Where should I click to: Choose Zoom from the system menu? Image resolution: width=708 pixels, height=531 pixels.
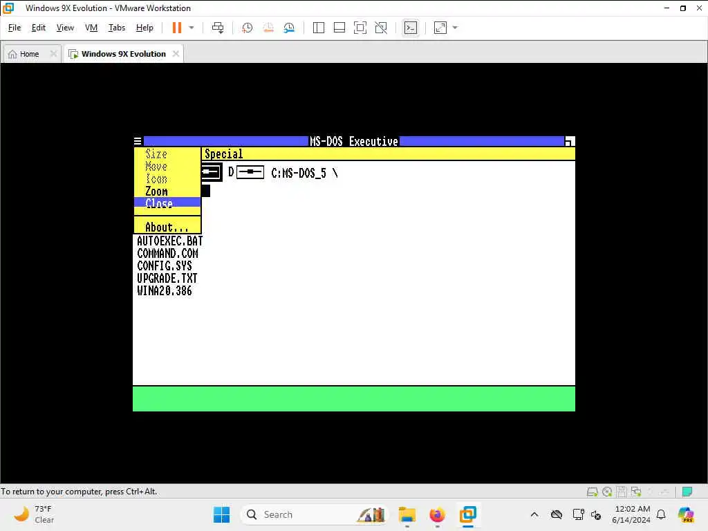(156, 192)
